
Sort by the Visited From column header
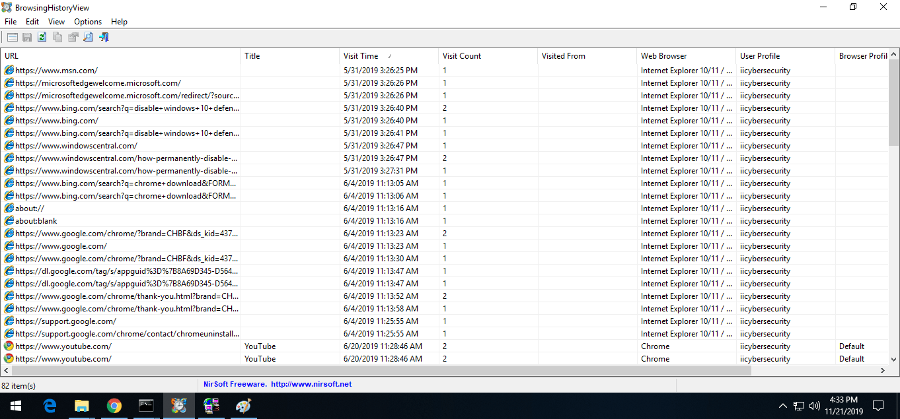(587, 56)
